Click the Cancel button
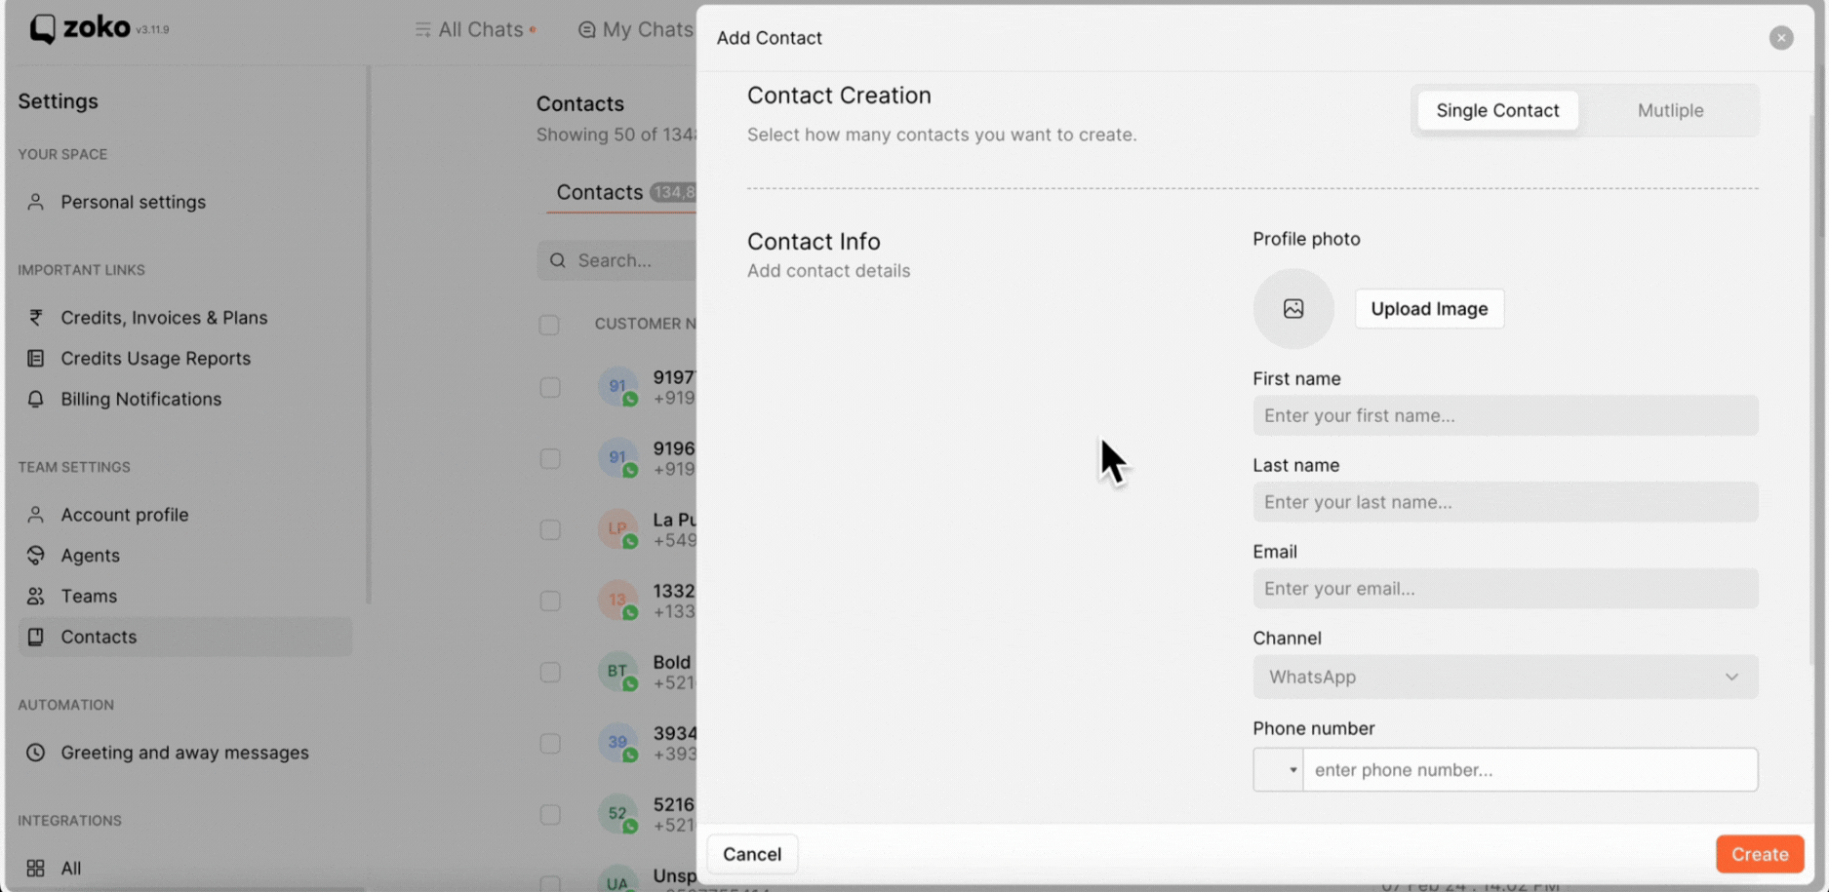The image size is (1829, 892). coord(752,854)
